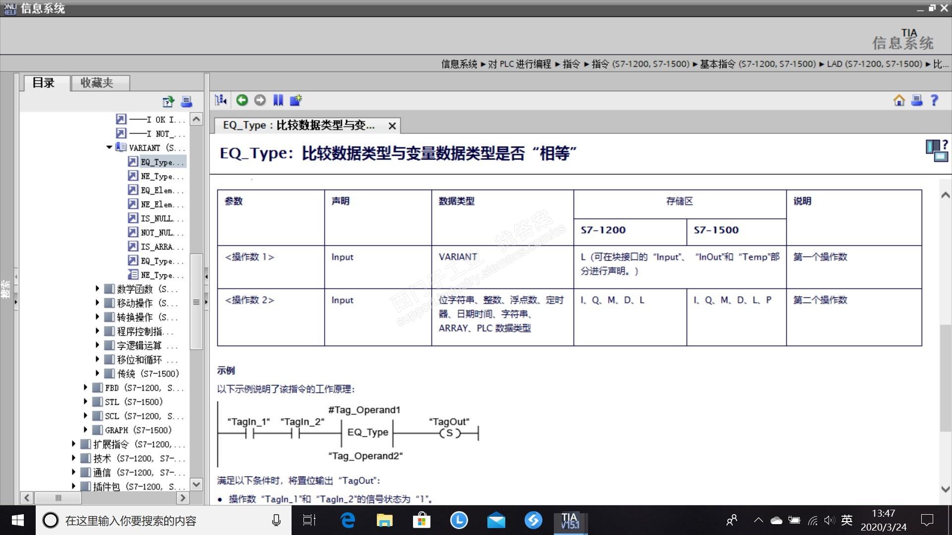Click the grey forward navigation arrow
This screenshot has width=952, height=535.
260,101
